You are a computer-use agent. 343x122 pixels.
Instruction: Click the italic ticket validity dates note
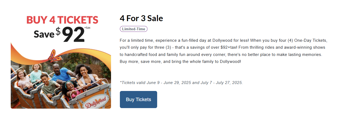click(x=181, y=83)
